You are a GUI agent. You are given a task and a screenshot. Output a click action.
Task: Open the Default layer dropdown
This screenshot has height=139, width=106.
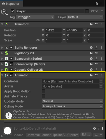[85, 17]
